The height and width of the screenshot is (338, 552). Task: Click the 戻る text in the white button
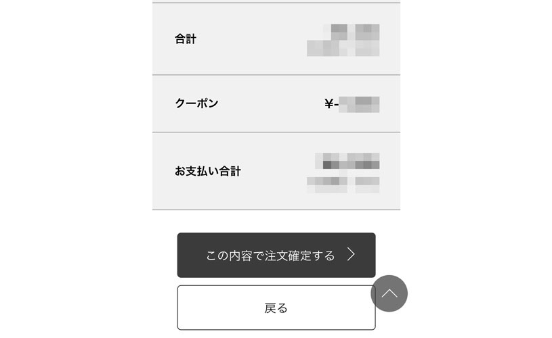click(x=276, y=308)
